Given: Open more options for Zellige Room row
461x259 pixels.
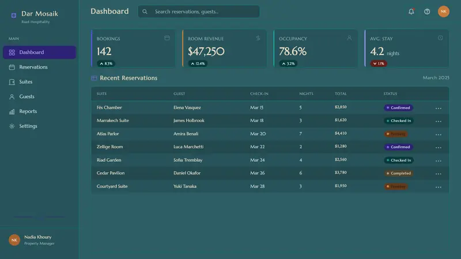Looking at the screenshot, I should point(439,147).
